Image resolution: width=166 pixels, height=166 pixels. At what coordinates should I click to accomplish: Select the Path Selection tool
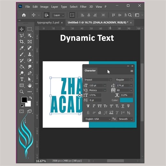[30, 79]
